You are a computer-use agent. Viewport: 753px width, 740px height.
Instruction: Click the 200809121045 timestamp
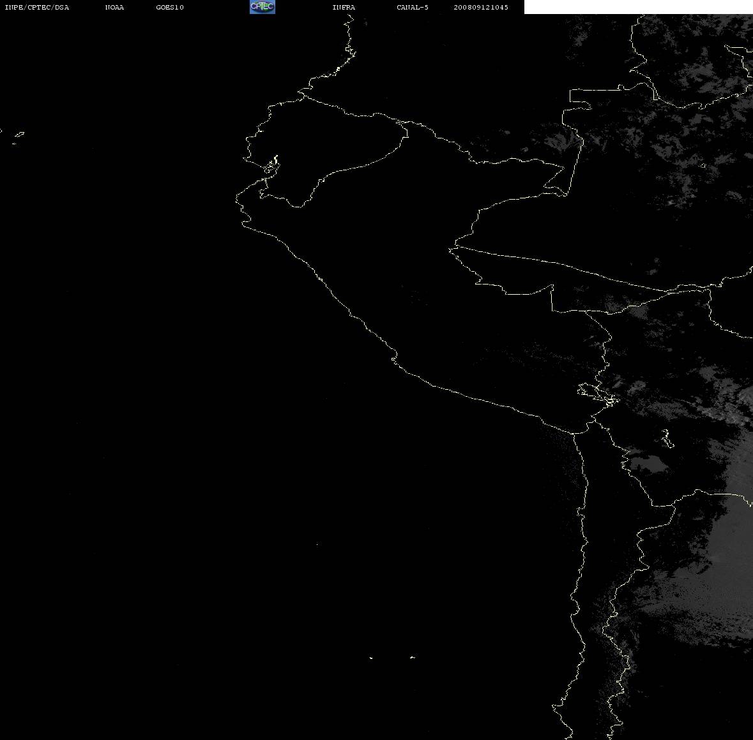tap(481, 7)
